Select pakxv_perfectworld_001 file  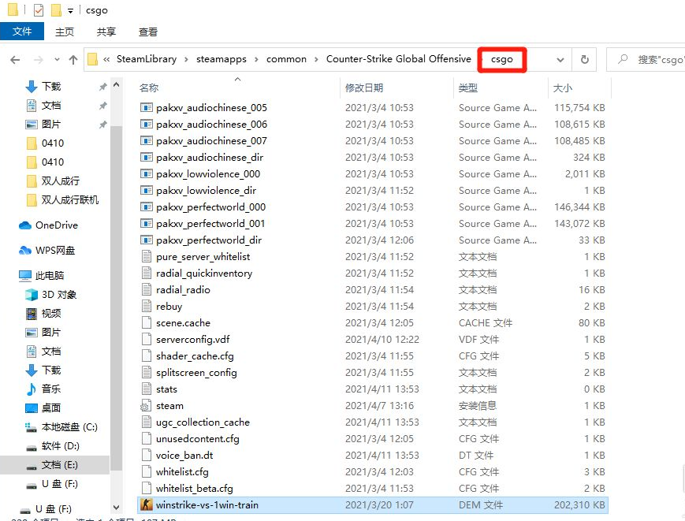(210, 224)
